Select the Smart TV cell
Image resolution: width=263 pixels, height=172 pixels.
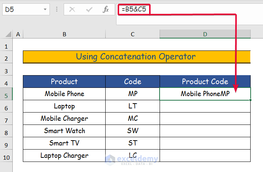tap(64, 143)
